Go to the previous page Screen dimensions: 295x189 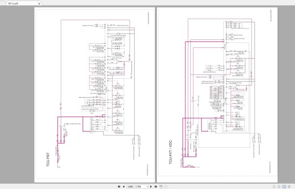(123, 187)
